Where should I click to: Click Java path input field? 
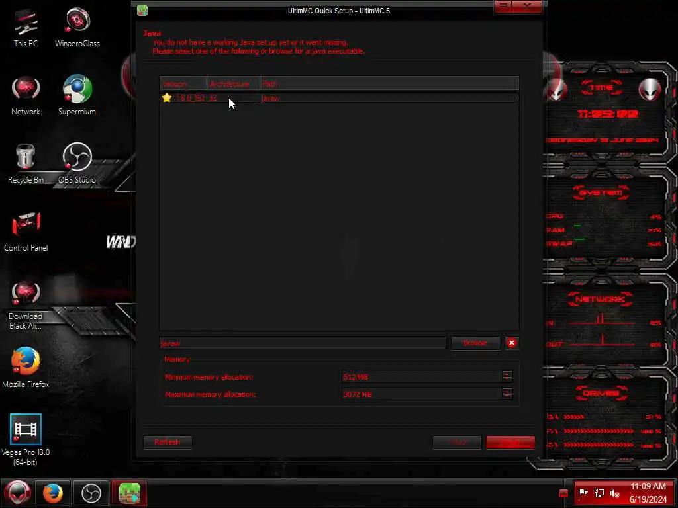click(303, 343)
